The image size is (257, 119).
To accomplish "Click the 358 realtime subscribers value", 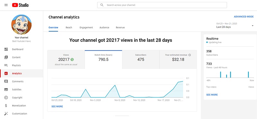I will pyautogui.click(x=209, y=51).
